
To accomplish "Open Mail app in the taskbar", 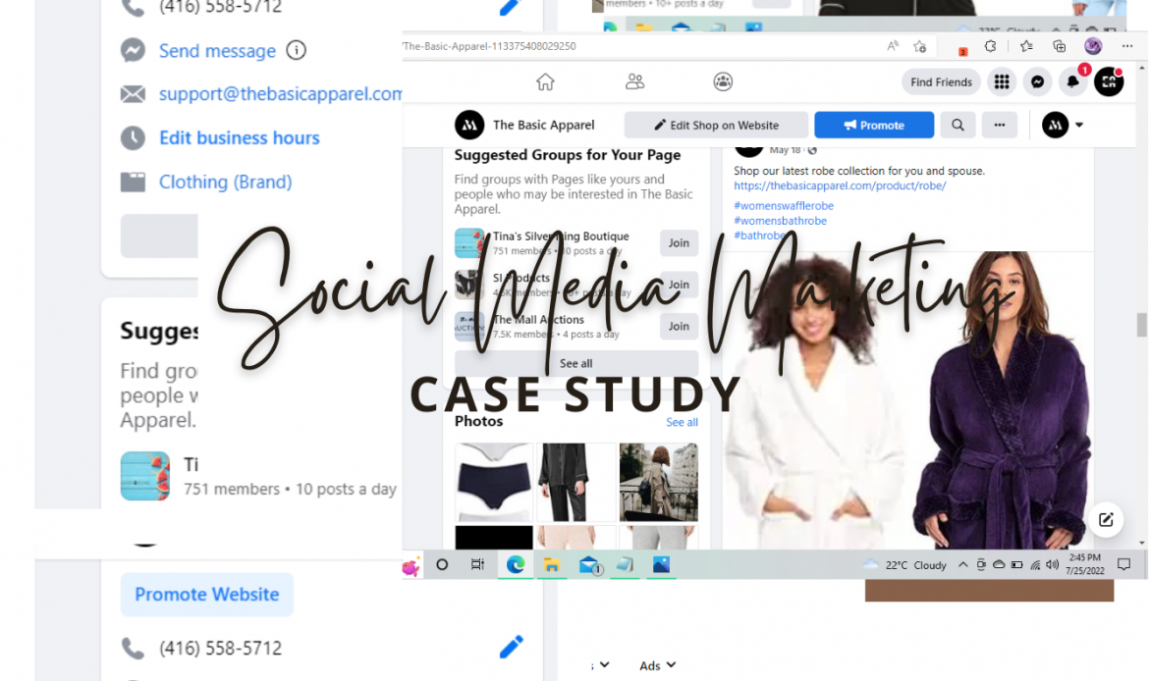I will tap(589, 564).
